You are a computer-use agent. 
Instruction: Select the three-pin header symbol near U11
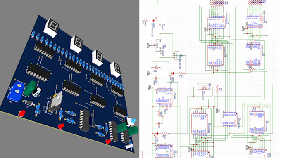[x=177, y=55]
